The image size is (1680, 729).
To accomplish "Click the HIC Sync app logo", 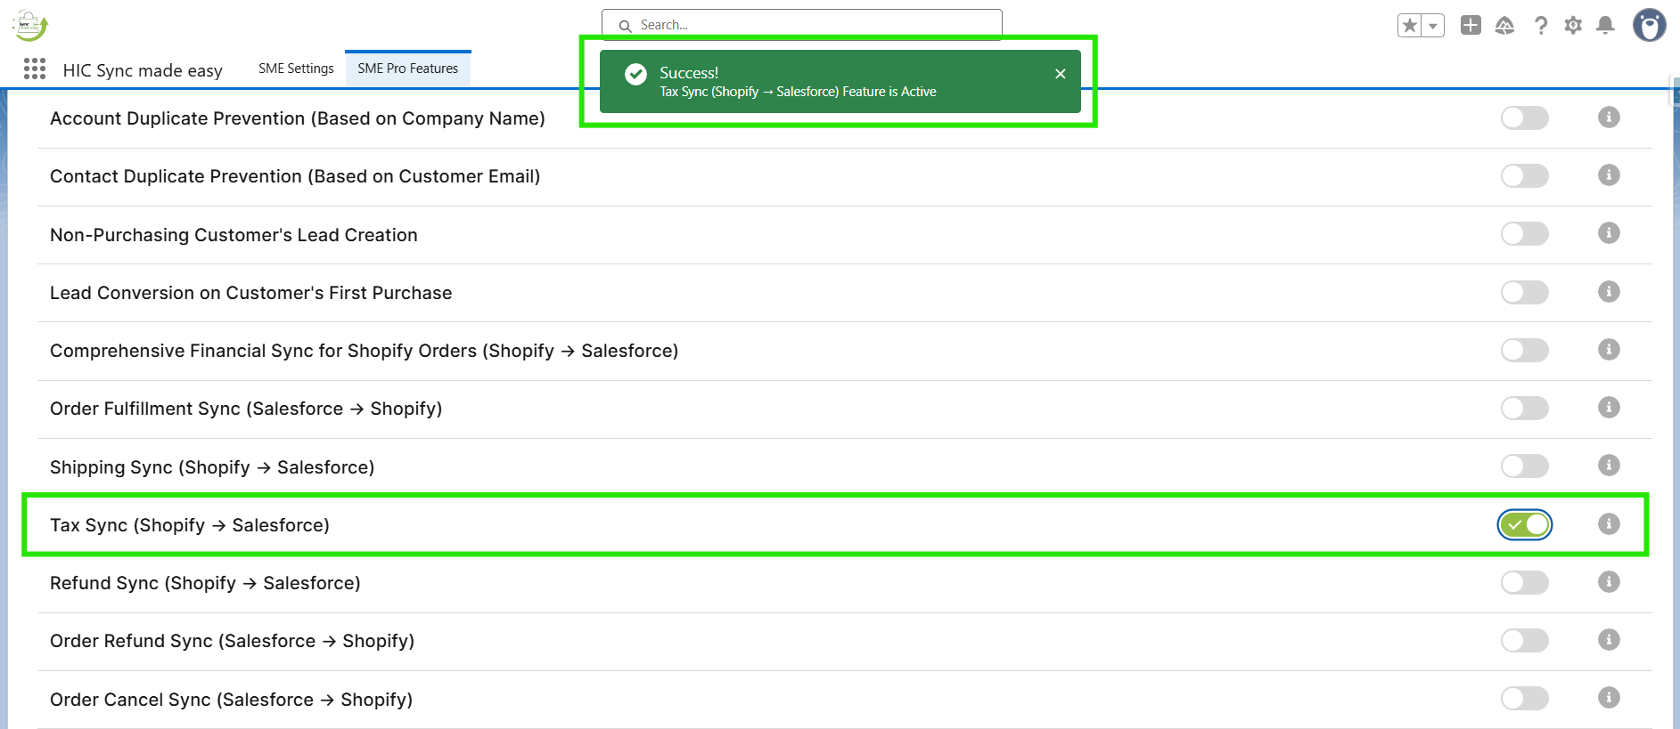I will 29,26.
